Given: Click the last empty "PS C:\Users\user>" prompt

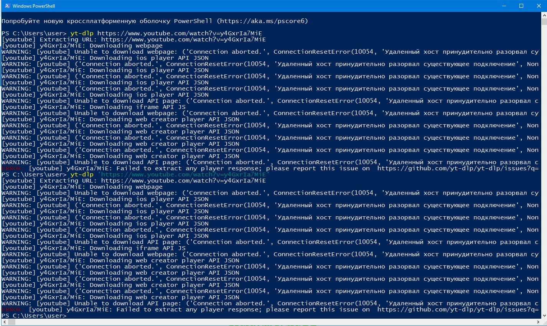Looking at the screenshot, I should click(x=34, y=316).
